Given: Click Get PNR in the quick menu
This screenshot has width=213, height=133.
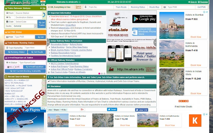Looking at the screenshot, I should [201, 7].
